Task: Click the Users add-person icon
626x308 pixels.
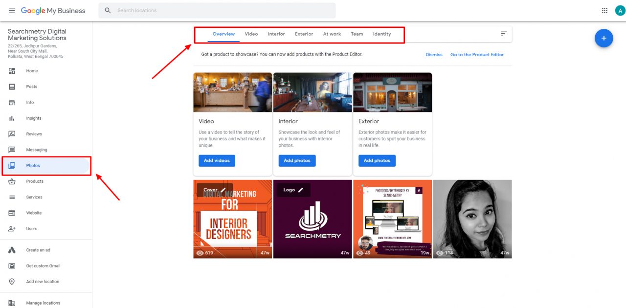Action: click(x=12, y=229)
